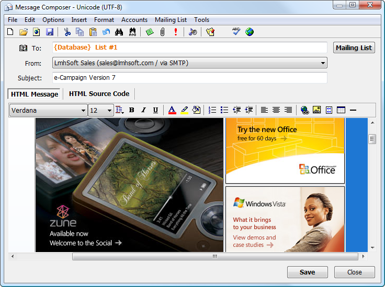Save message using floppy disk icon
385x287 pixels.
(50, 32)
